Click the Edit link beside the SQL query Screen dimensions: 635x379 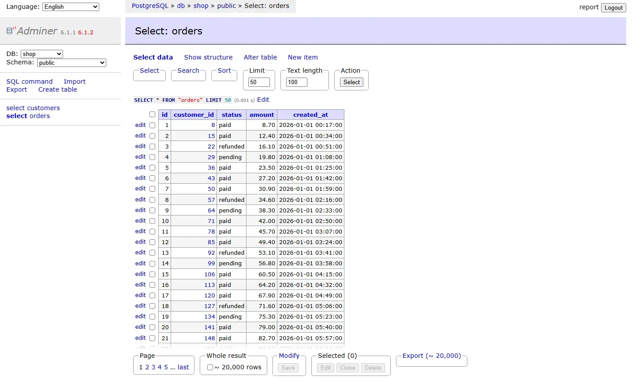pos(263,100)
